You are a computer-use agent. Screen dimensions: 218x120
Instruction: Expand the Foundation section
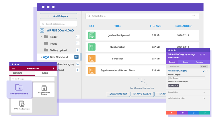click(204, 92)
